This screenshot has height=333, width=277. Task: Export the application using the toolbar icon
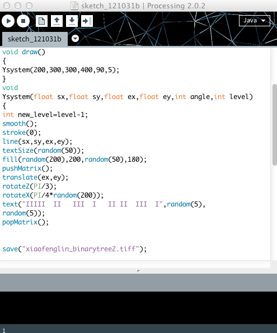[x=87, y=21]
